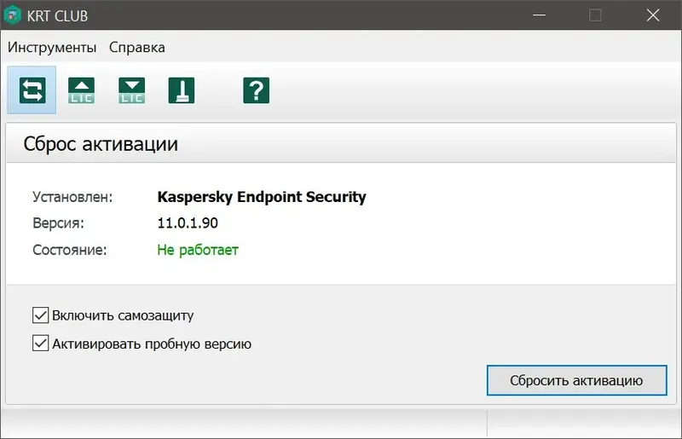Open the Инструменты menu
Viewport: 682px width, 439px height.
coord(52,47)
